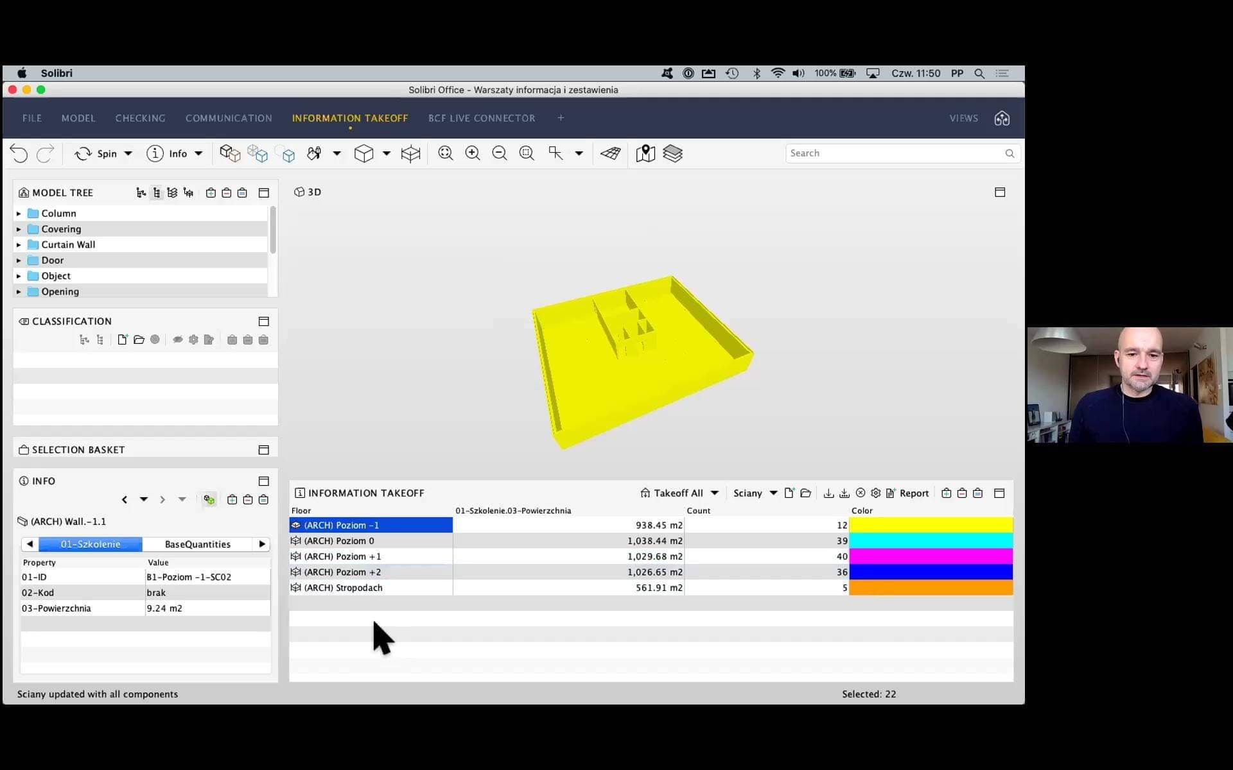Click the yellow Poziom -1 color swatch

tap(931, 525)
